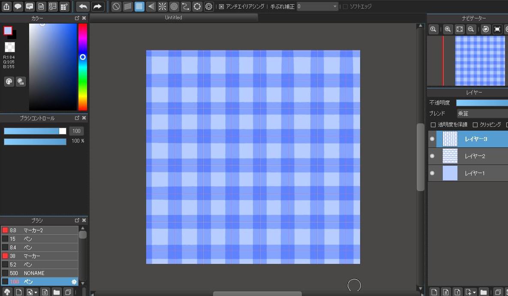Select the radial lines snap icon

click(x=162, y=6)
